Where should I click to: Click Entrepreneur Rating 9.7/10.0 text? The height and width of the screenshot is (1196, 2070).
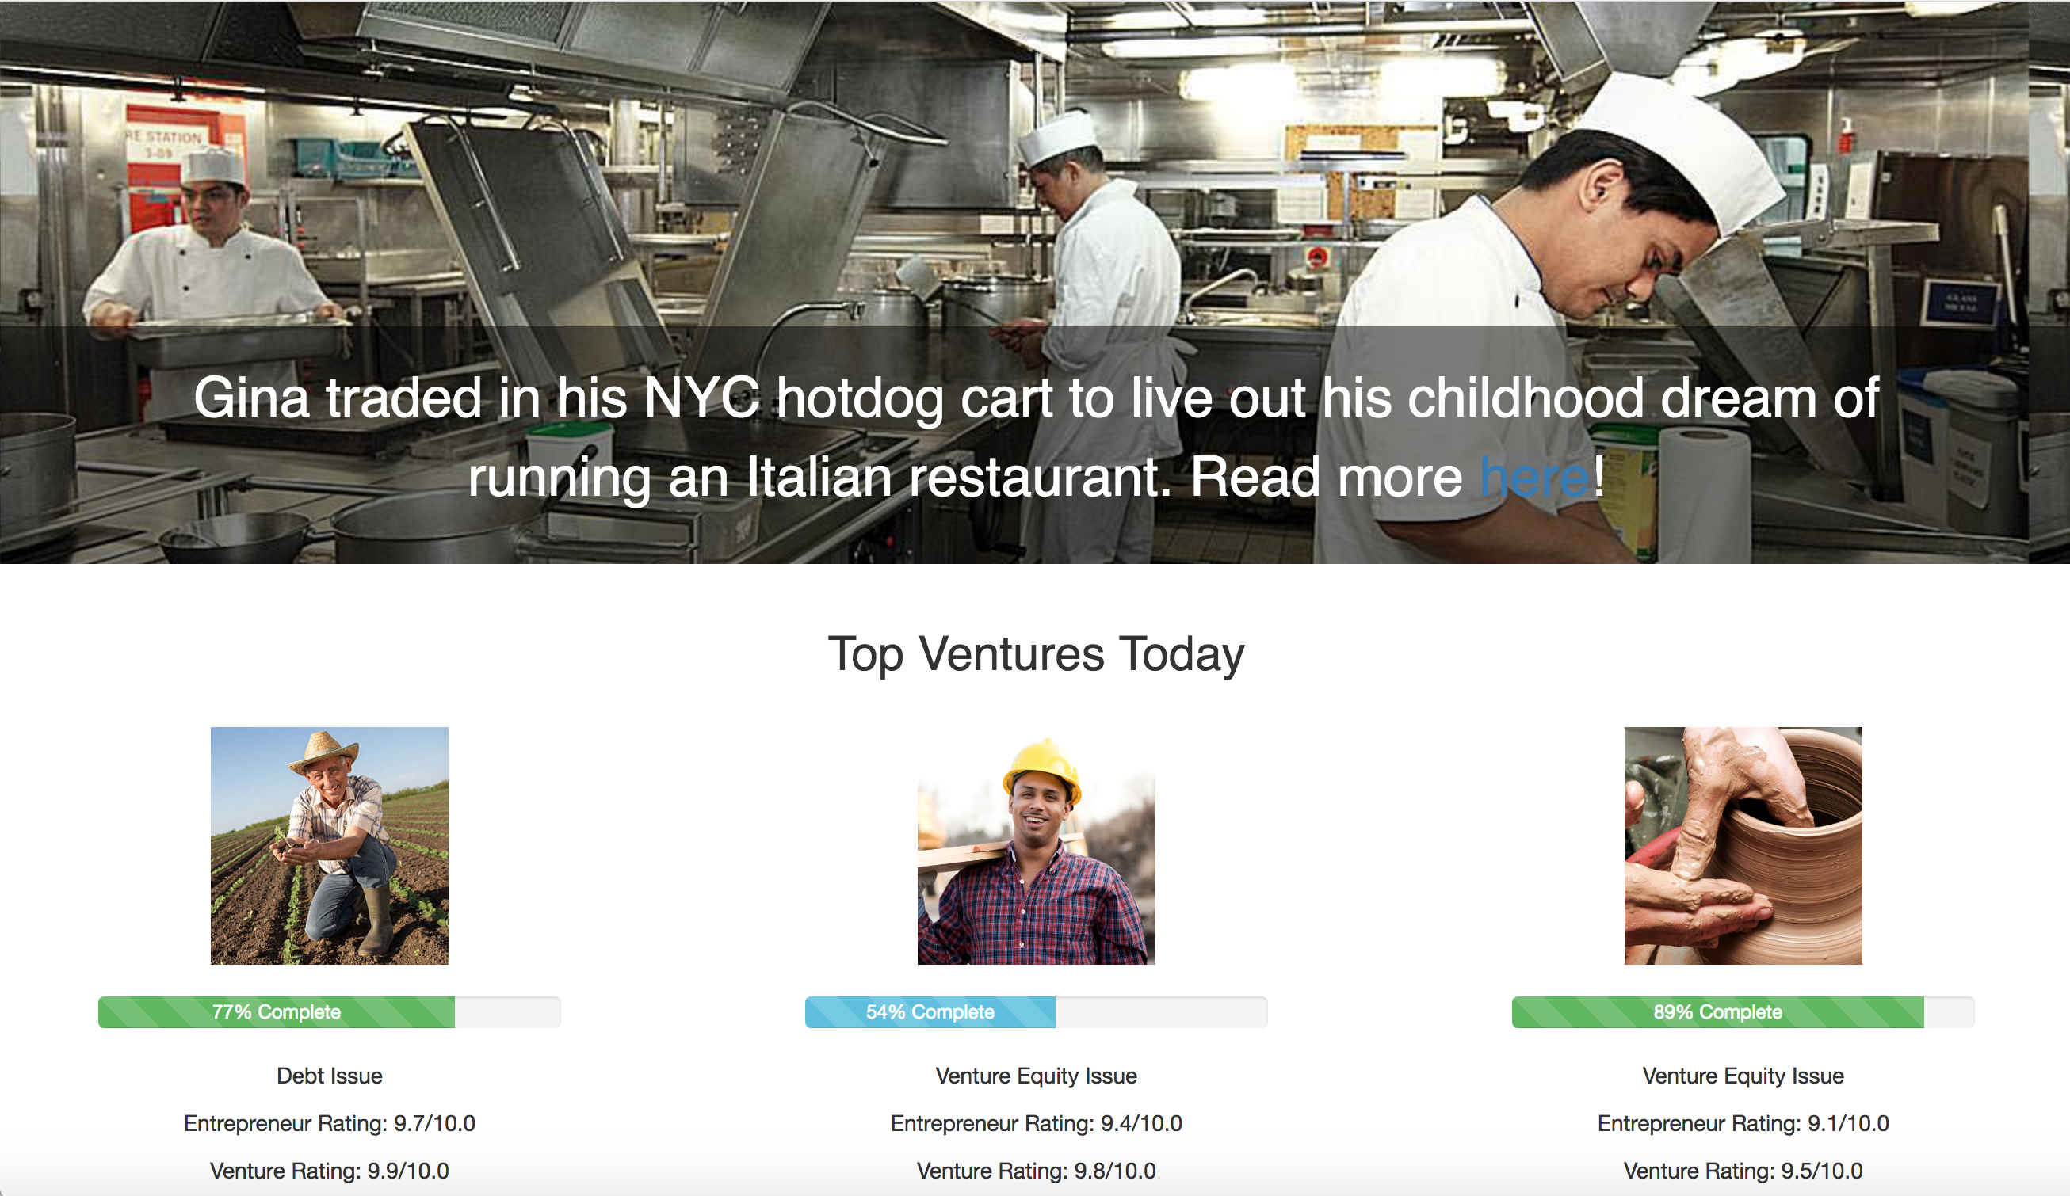[x=330, y=1124]
